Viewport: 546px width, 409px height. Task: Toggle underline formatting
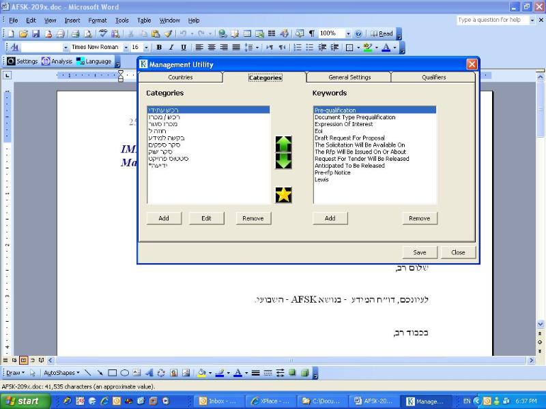(184, 47)
